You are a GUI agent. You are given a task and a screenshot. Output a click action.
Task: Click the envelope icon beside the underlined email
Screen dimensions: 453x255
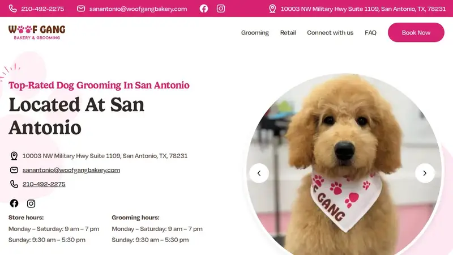coord(14,170)
